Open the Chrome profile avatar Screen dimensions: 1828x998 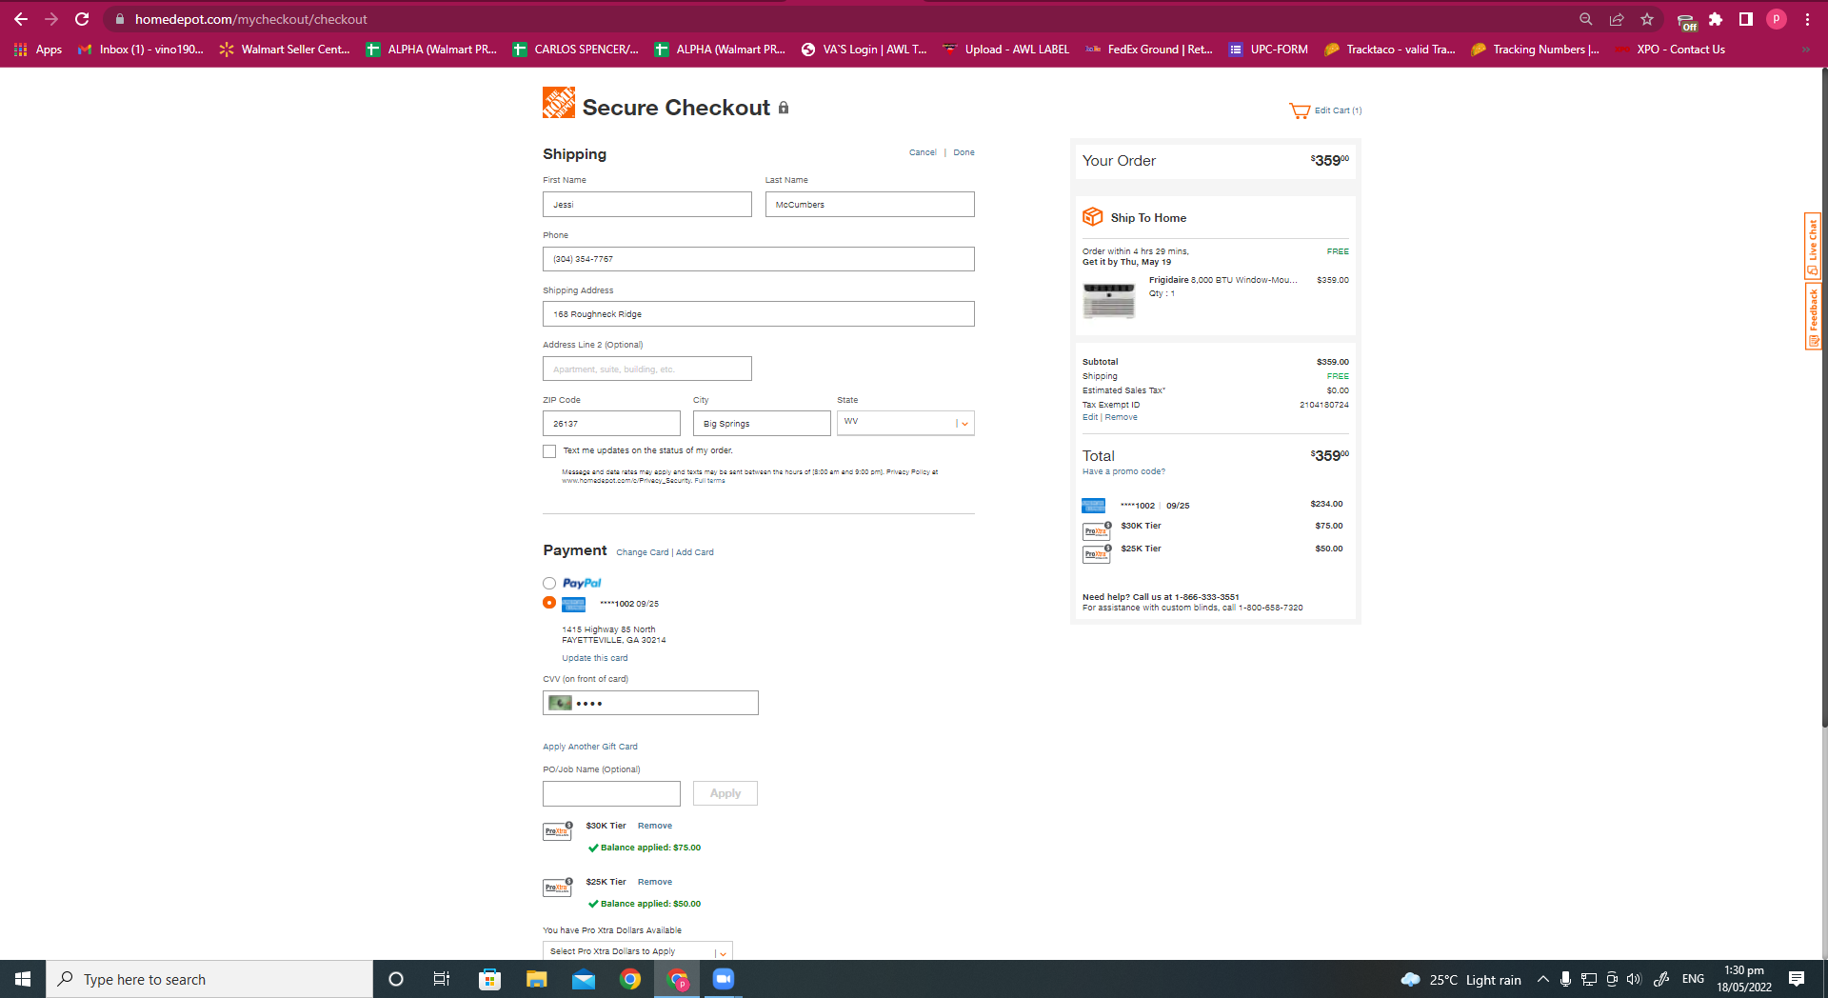click(x=1777, y=19)
